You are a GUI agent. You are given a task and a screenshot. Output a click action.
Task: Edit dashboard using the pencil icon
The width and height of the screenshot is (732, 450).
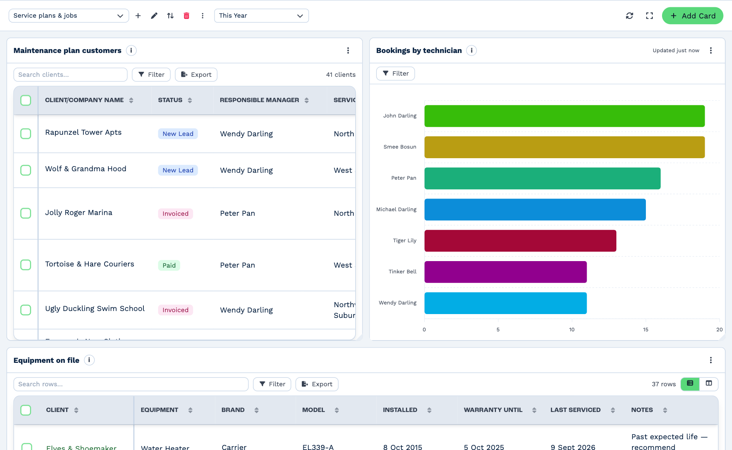pos(154,16)
